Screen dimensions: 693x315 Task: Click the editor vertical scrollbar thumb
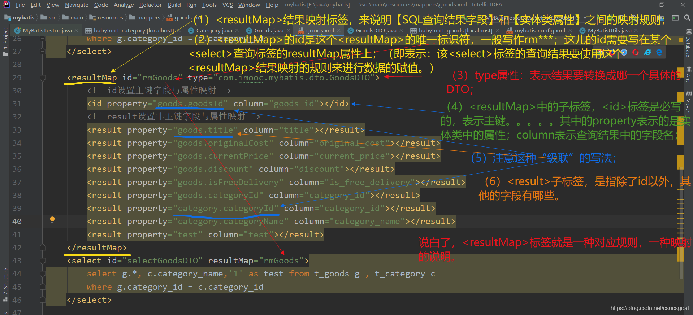coord(681,223)
